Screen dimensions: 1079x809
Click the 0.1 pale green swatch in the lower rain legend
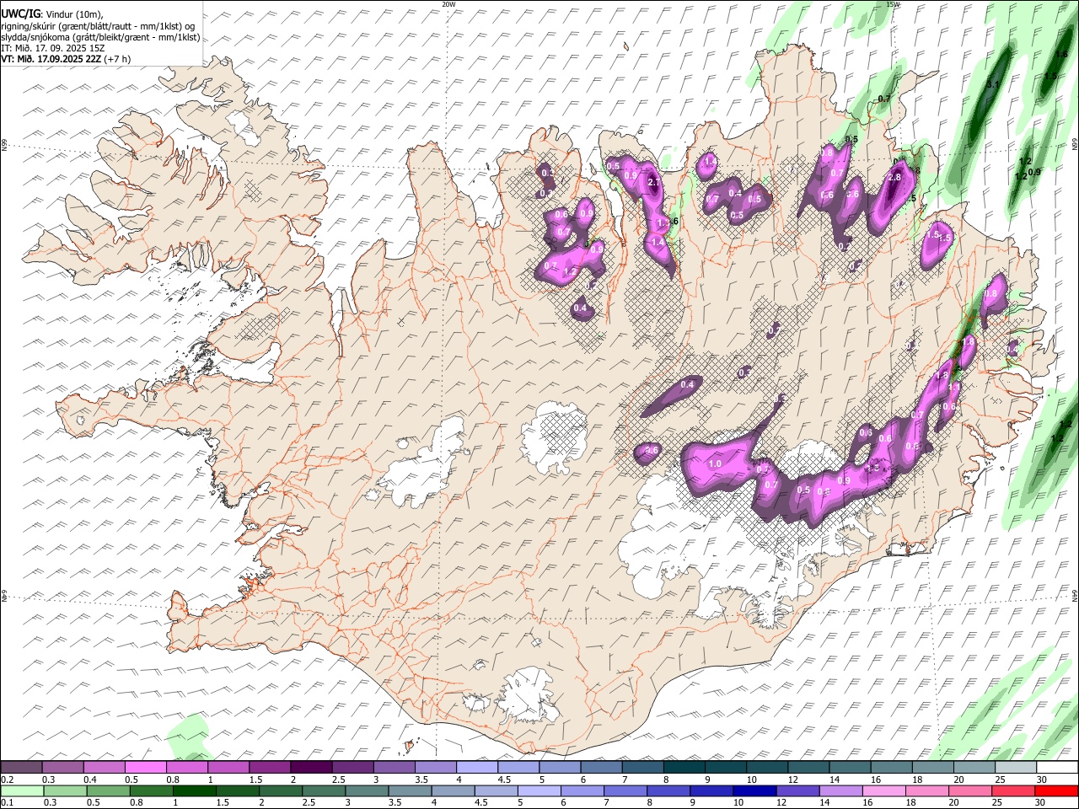[x=23, y=790]
